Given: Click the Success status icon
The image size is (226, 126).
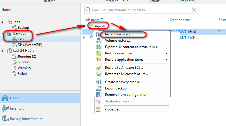Looking at the screenshot, I should pos(14,62).
